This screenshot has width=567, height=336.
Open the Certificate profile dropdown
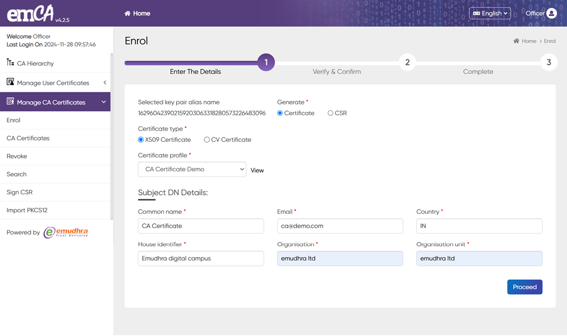pyautogui.click(x=192, y=169)
